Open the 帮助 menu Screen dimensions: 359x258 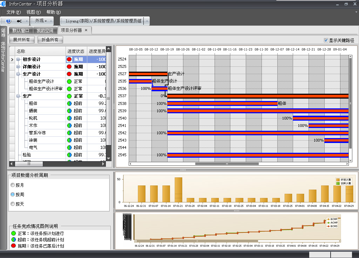click(53, 12)
